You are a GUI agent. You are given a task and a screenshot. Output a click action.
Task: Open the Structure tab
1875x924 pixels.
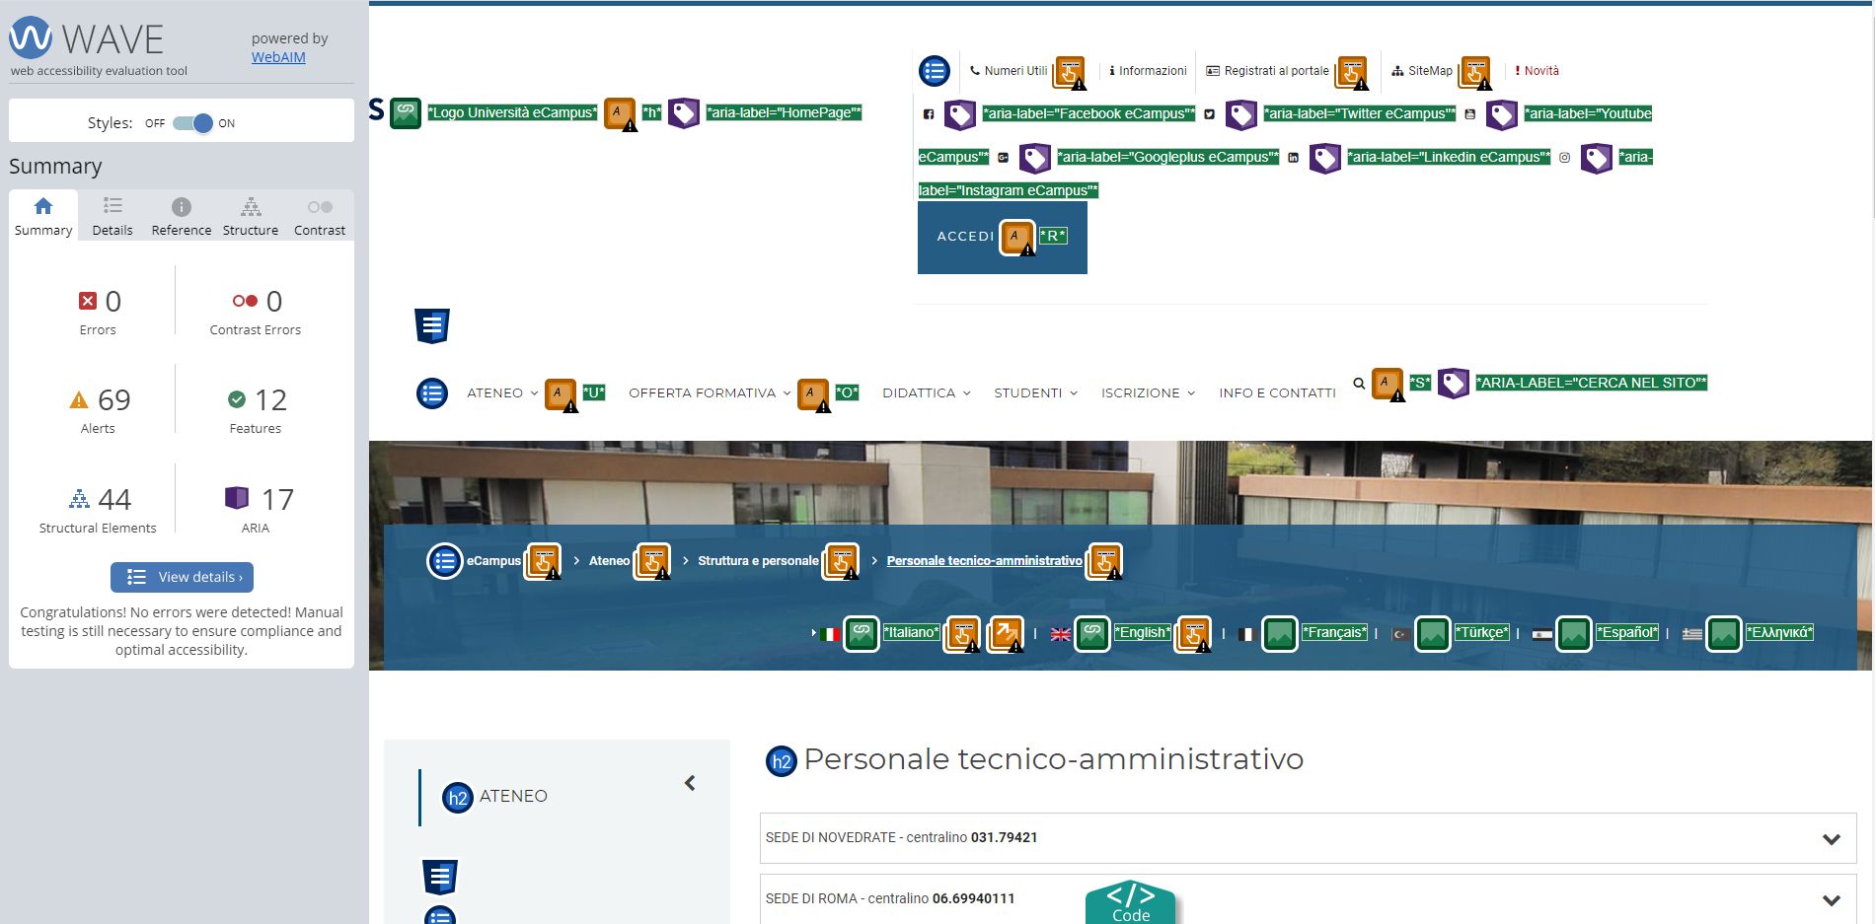pos(251,216)
